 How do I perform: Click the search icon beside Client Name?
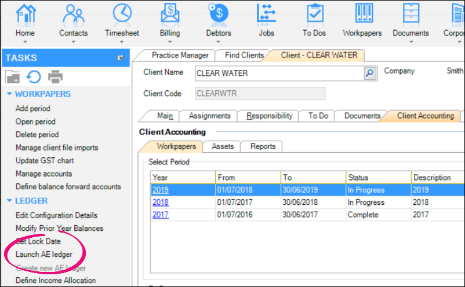369,73
